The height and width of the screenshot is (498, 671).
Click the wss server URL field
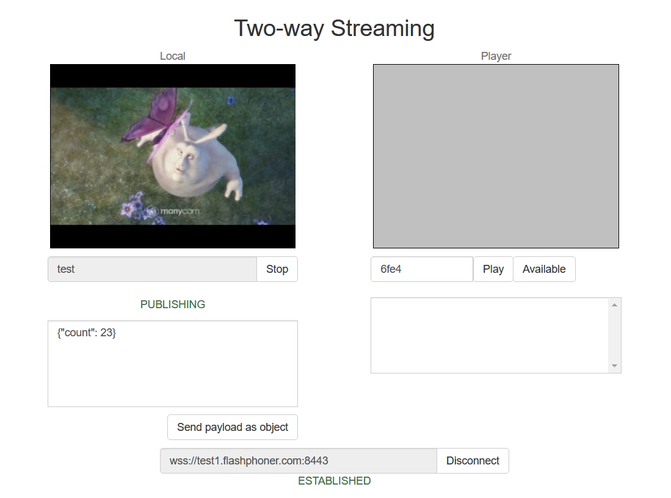click(298, 461)
